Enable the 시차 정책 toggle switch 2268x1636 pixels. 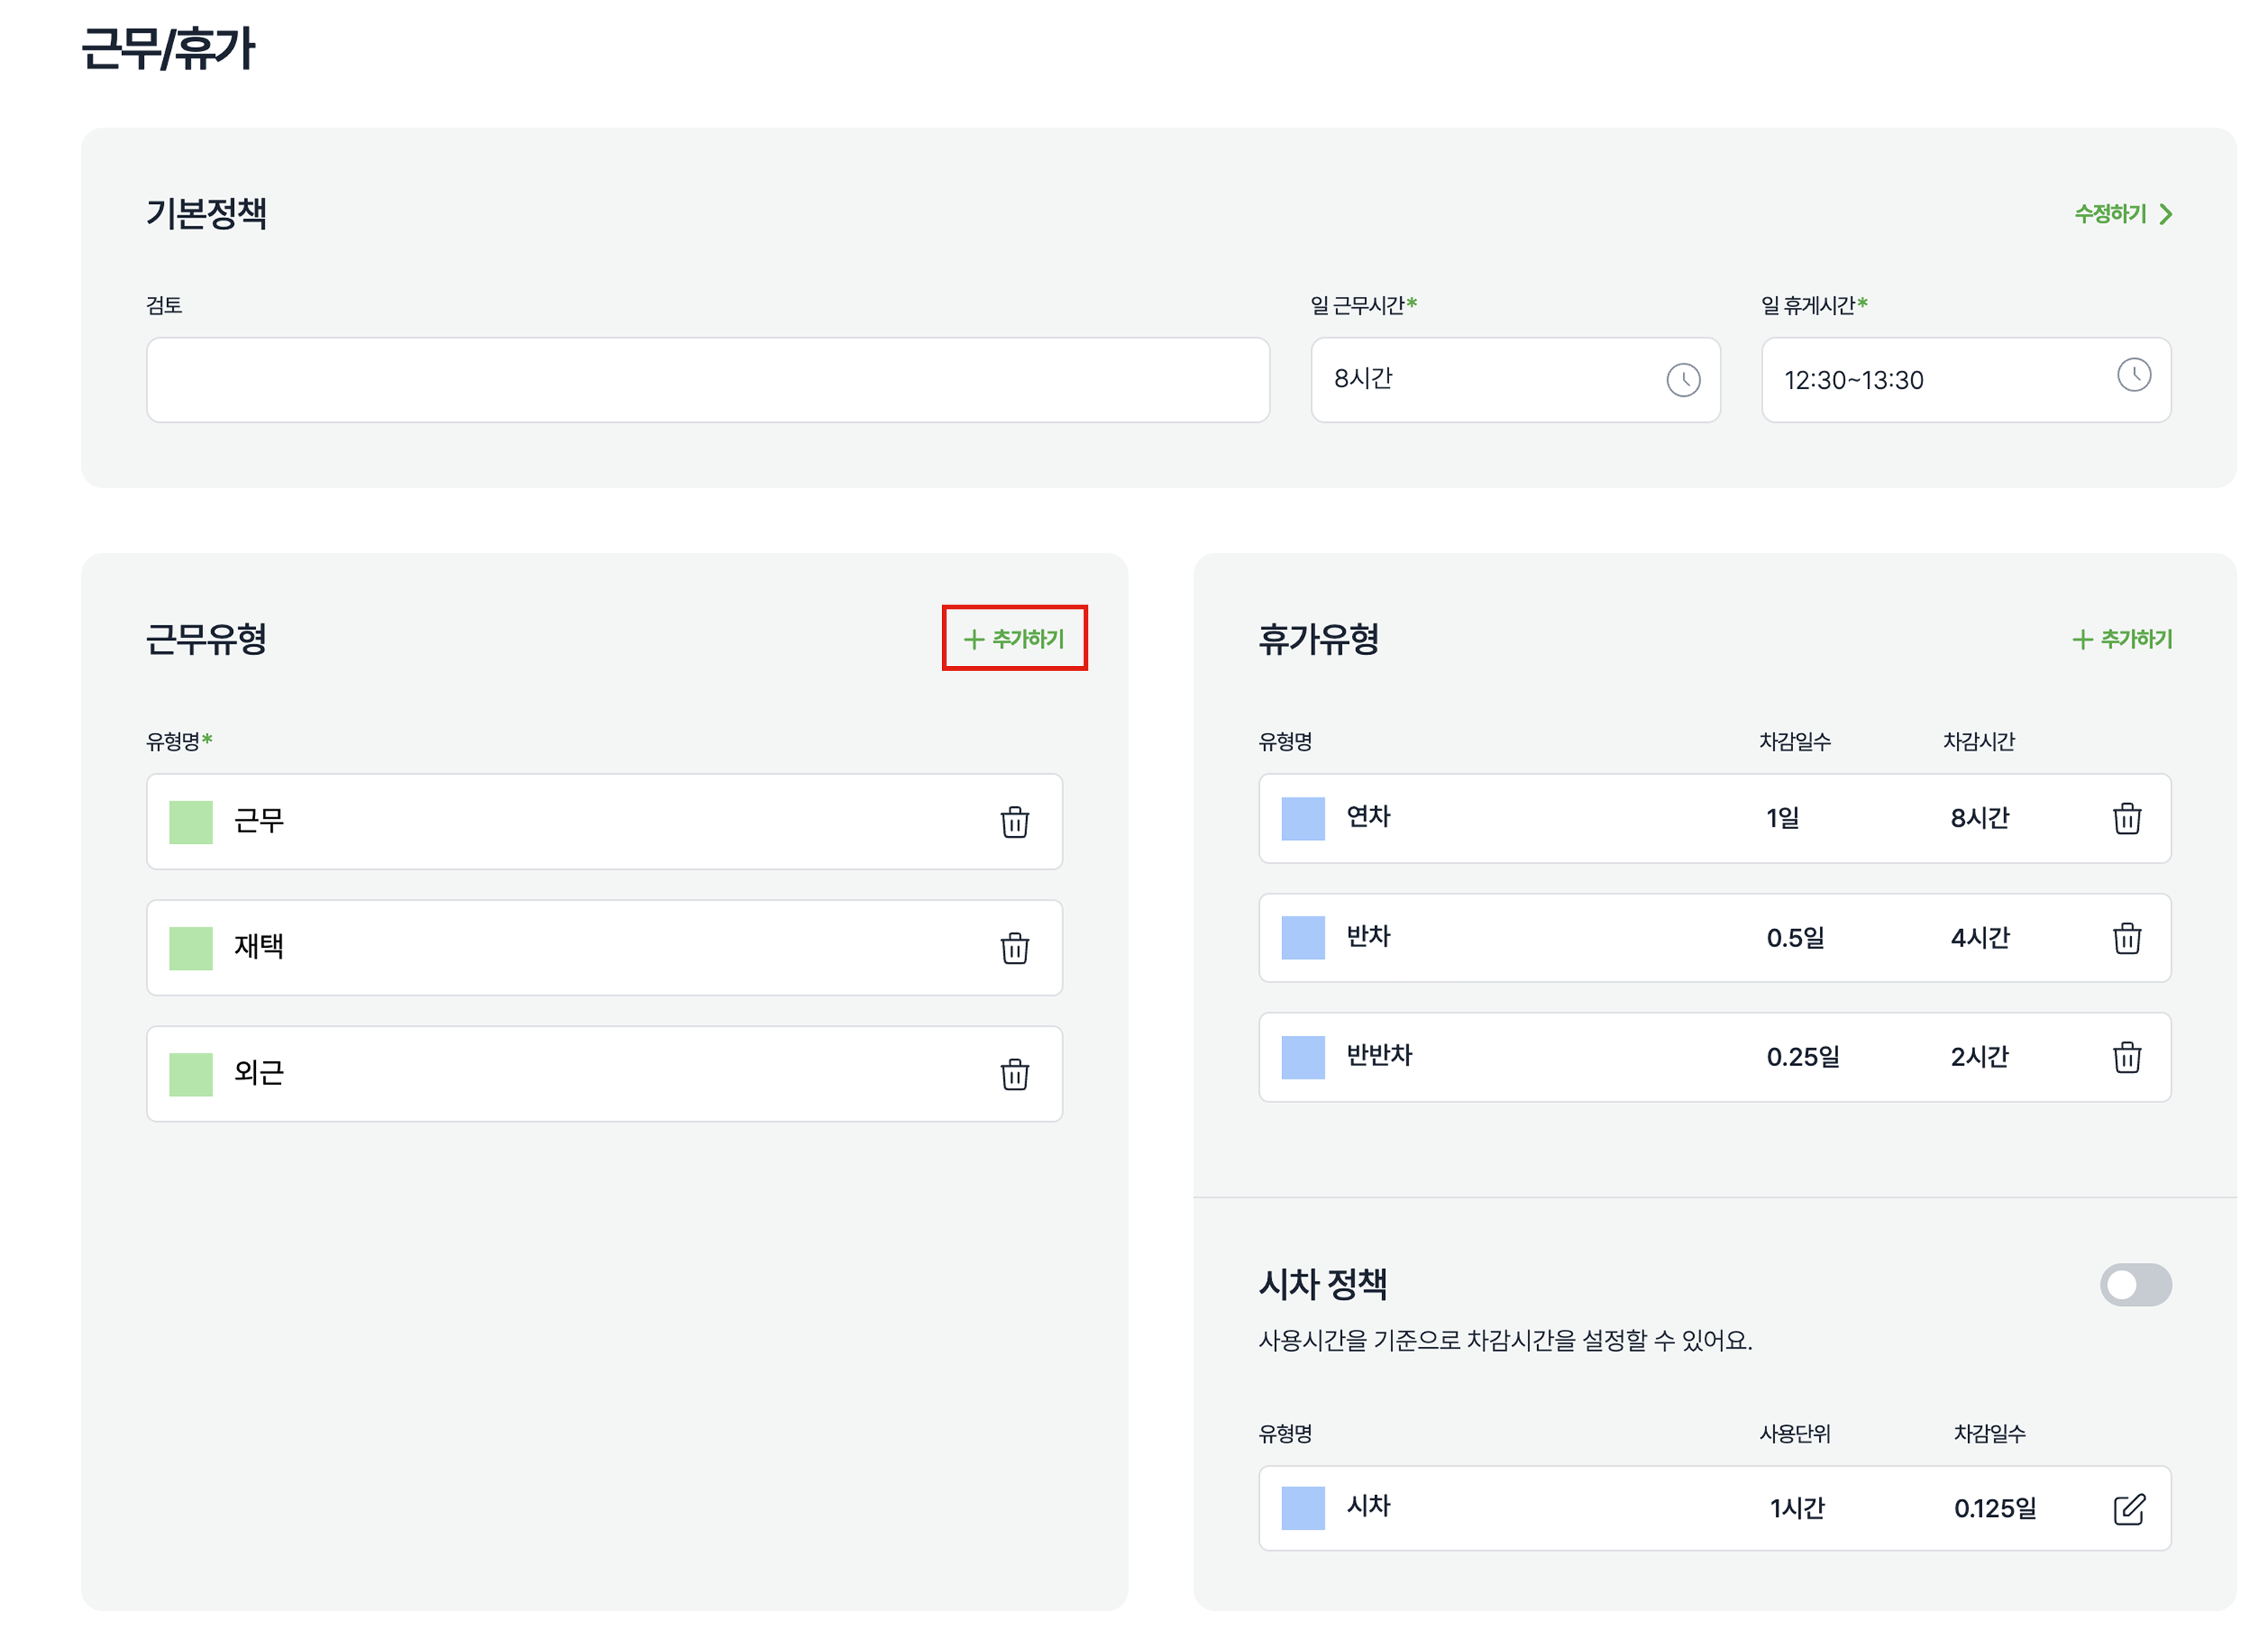2135,1284
